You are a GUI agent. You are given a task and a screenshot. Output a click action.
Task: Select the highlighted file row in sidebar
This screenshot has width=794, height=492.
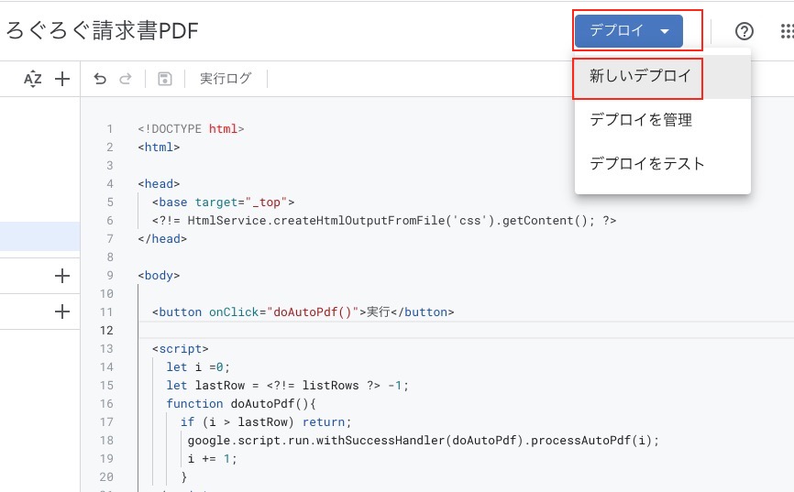39,236
